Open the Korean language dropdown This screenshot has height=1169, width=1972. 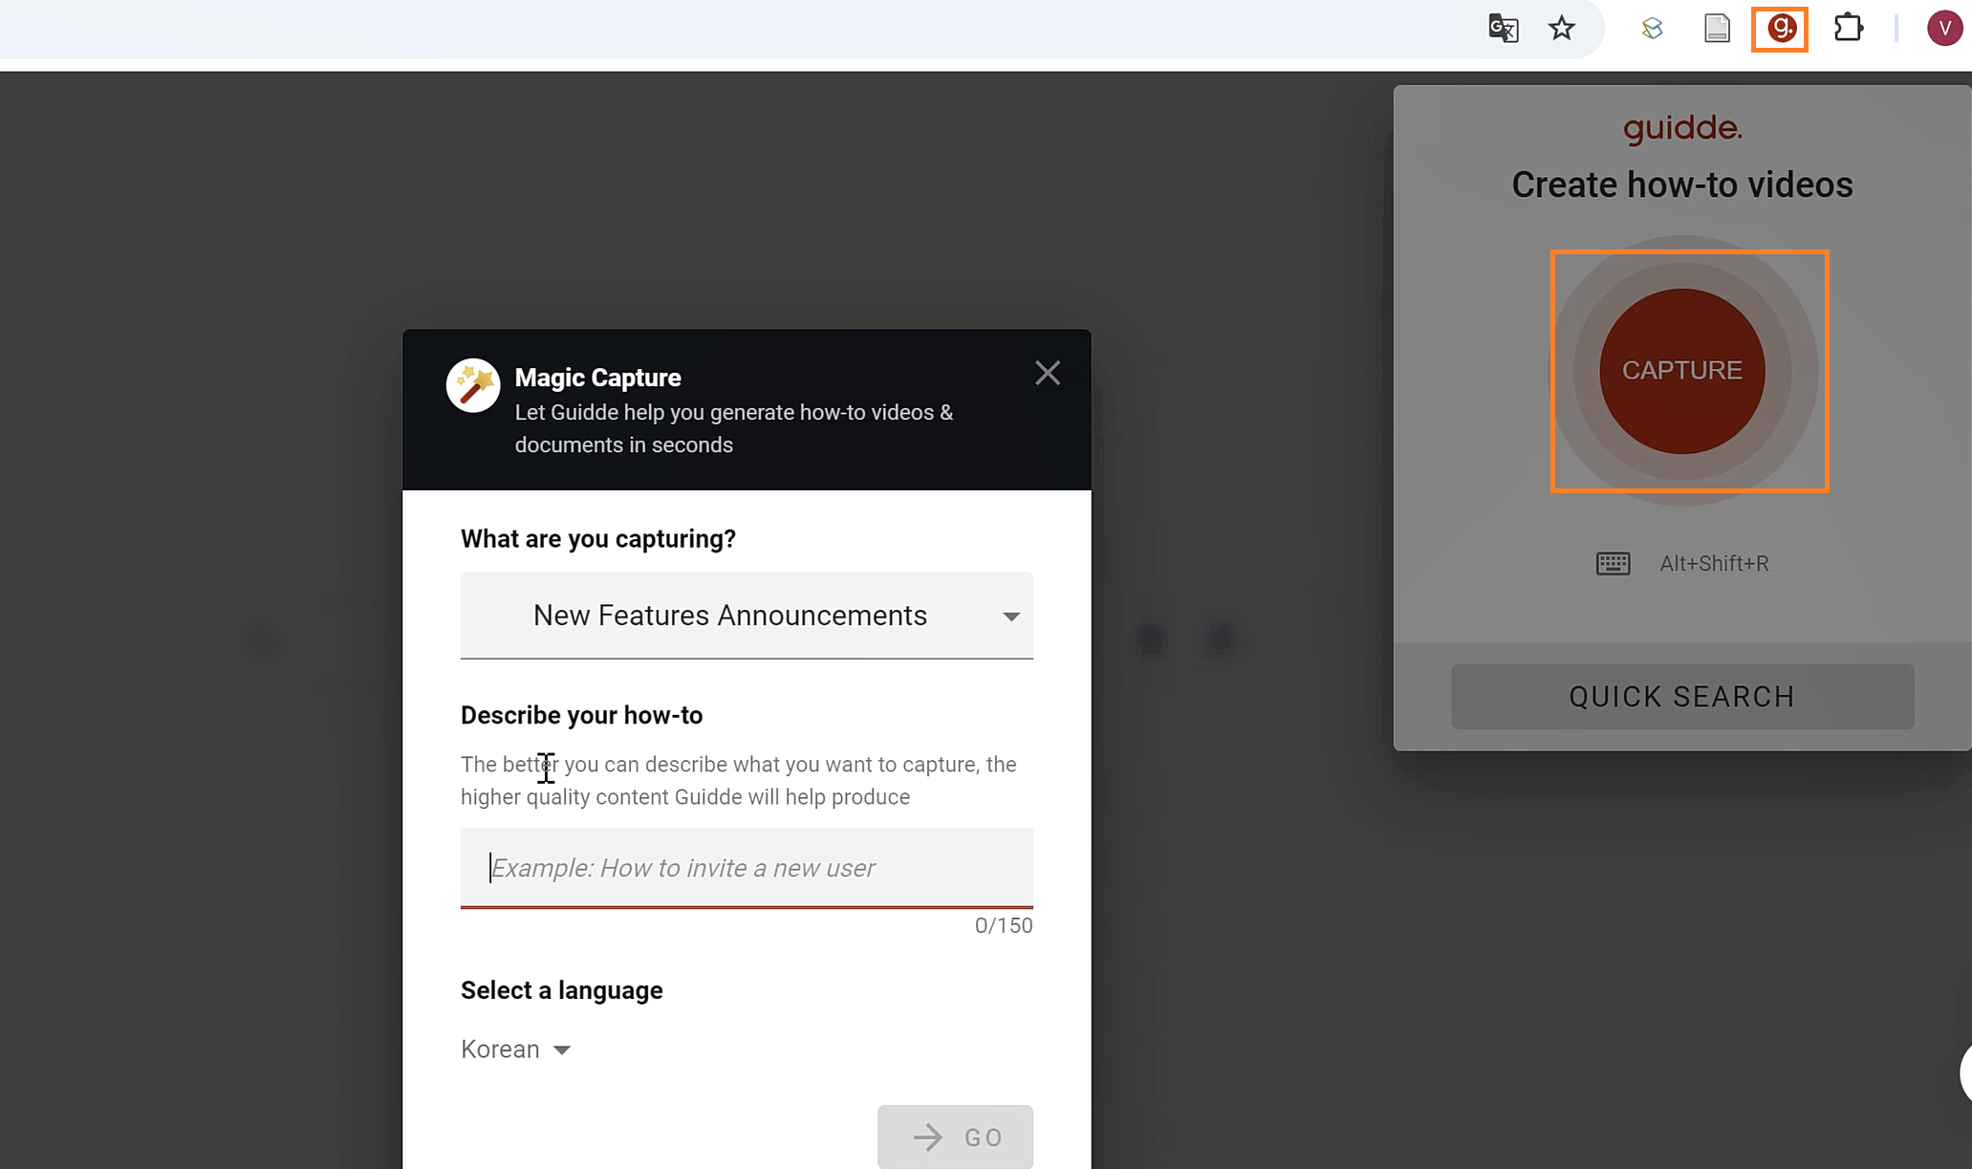click(x=515, y=1050)
